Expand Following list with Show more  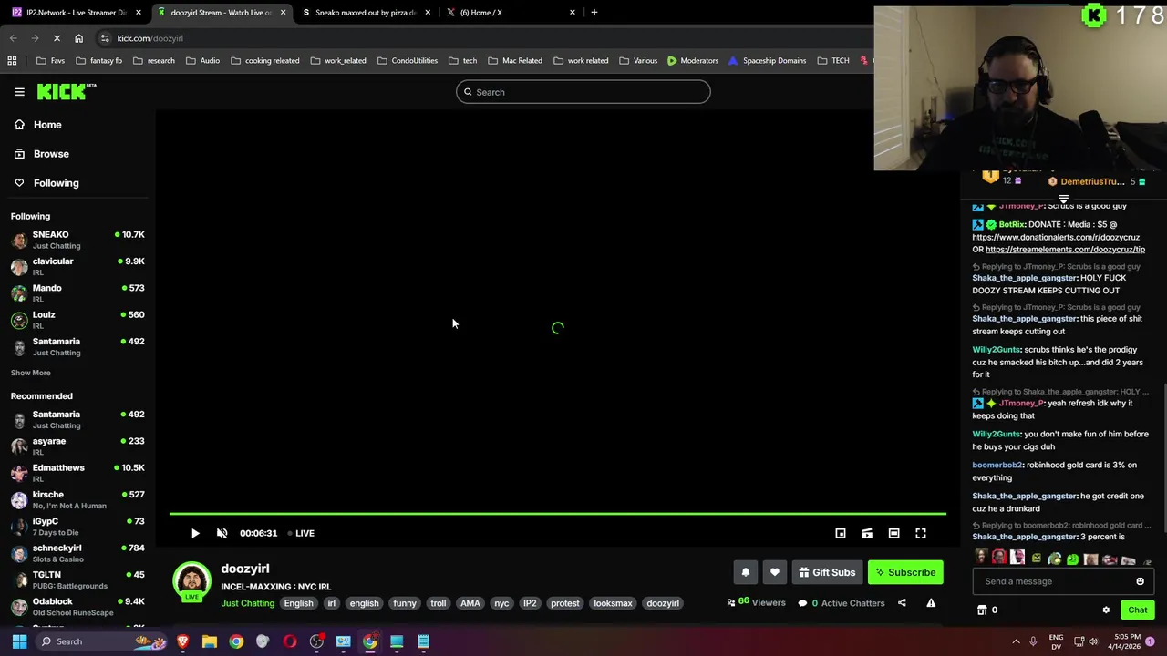point(30,373)
